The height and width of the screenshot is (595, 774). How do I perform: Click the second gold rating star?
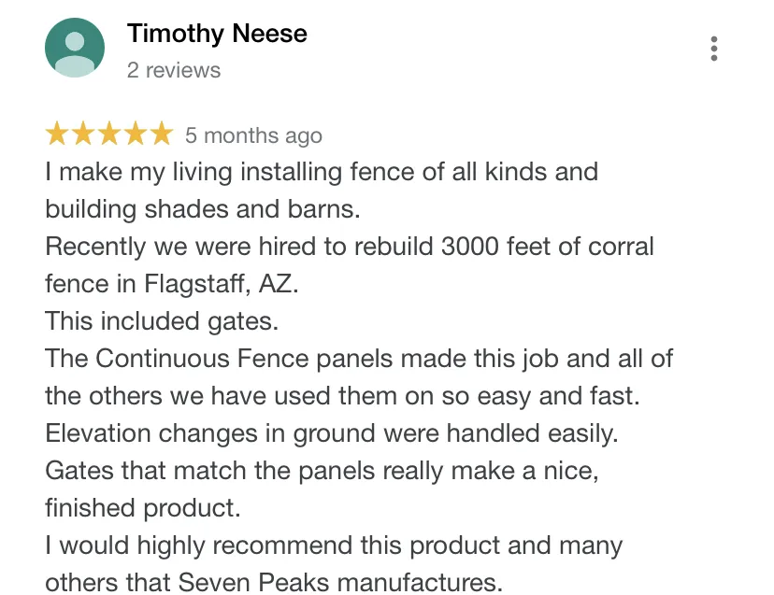[83, 134]
